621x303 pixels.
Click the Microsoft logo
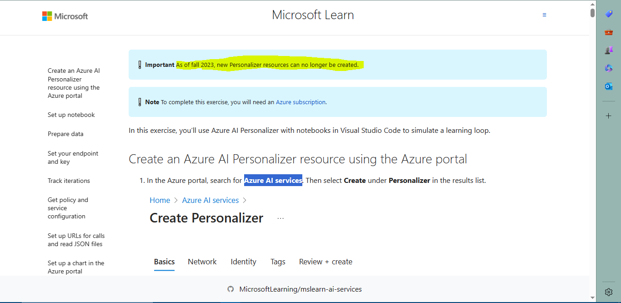pyautogui.click(x=65, y=16)
